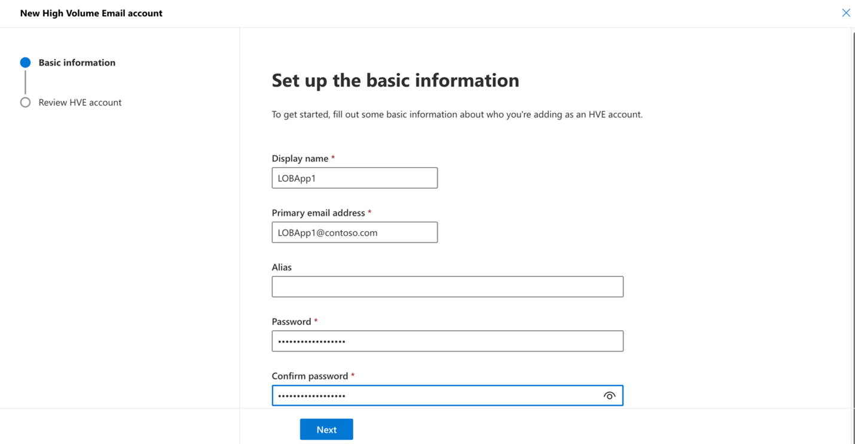Reveal the confirm password with the eye icon

609,396
